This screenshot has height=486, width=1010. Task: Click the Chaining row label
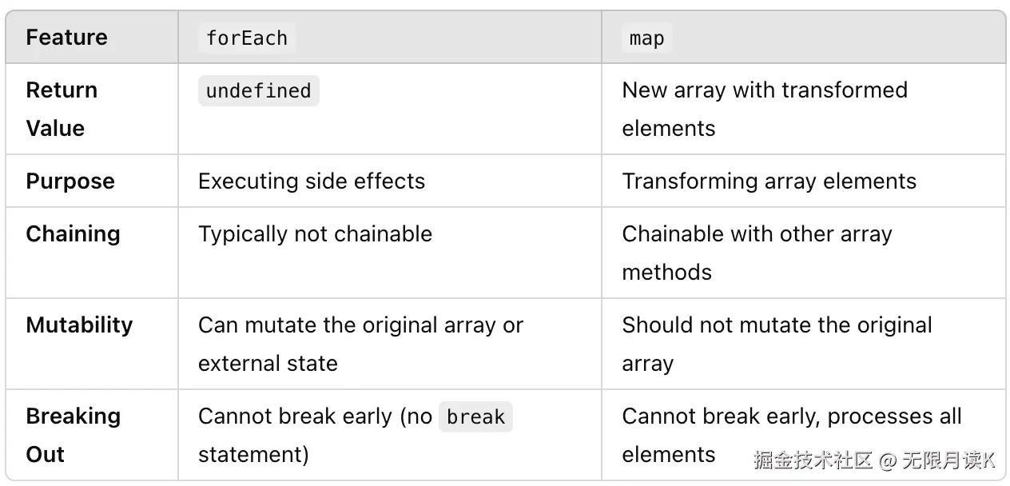[73, 234]
